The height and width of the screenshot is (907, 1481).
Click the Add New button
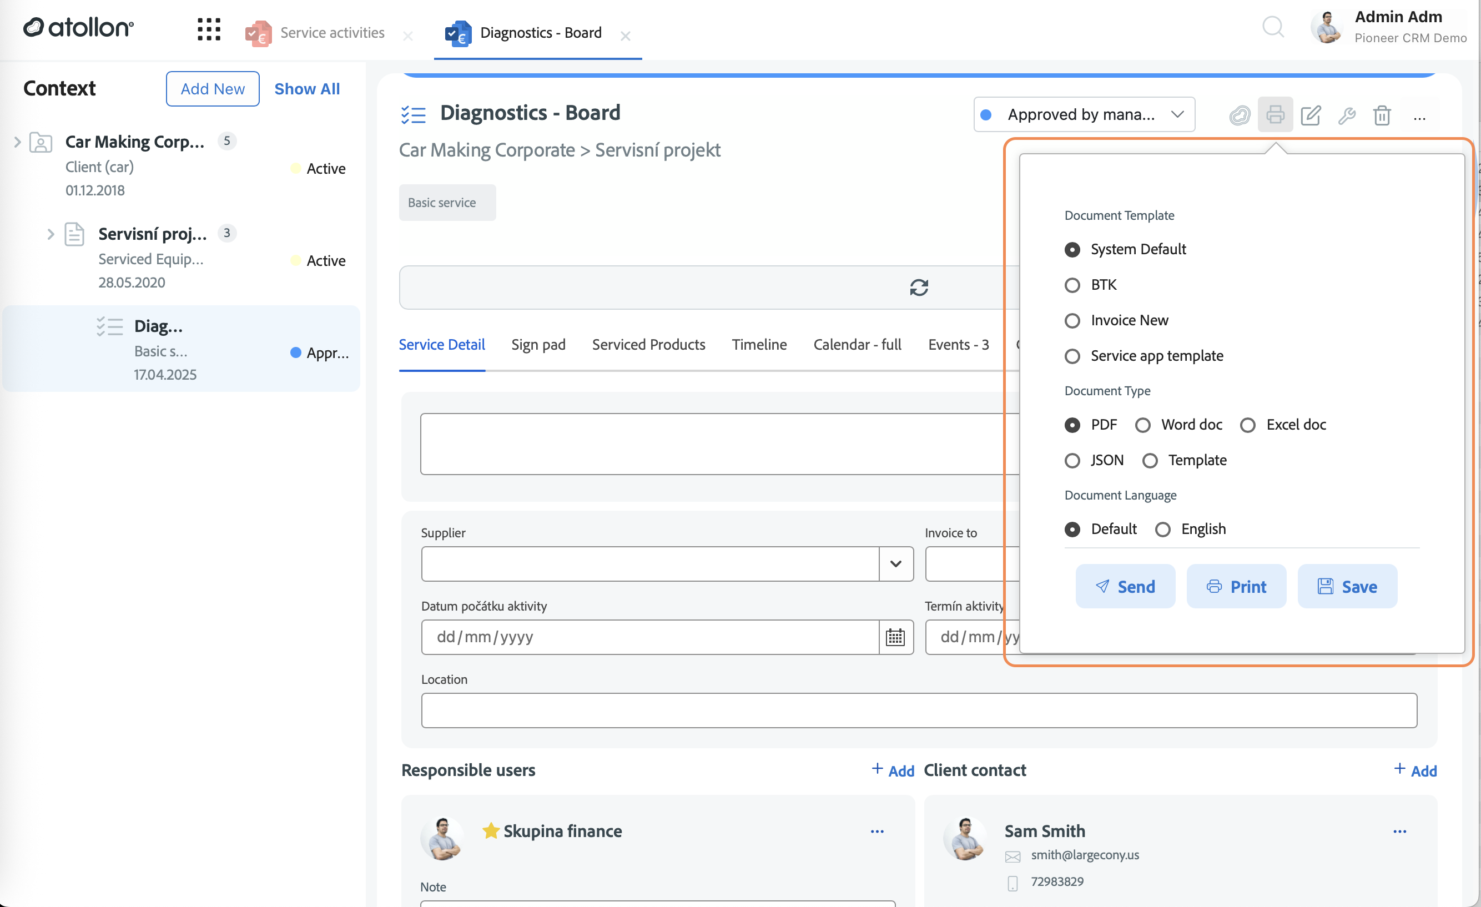(213, 89)
